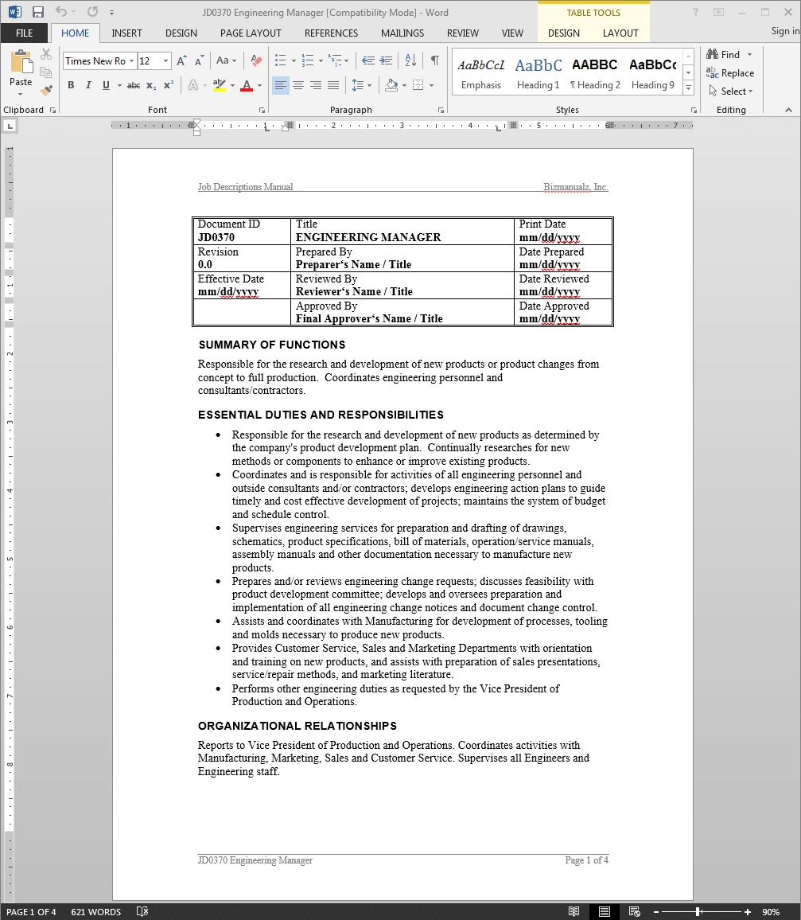Apply Heading 1 style
The image size is (801, 920).
539,72
